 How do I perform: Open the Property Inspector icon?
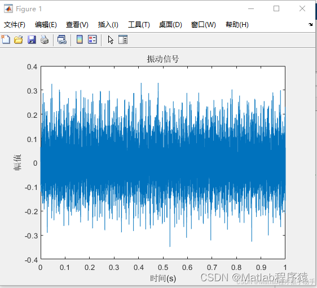coord(123,39)
